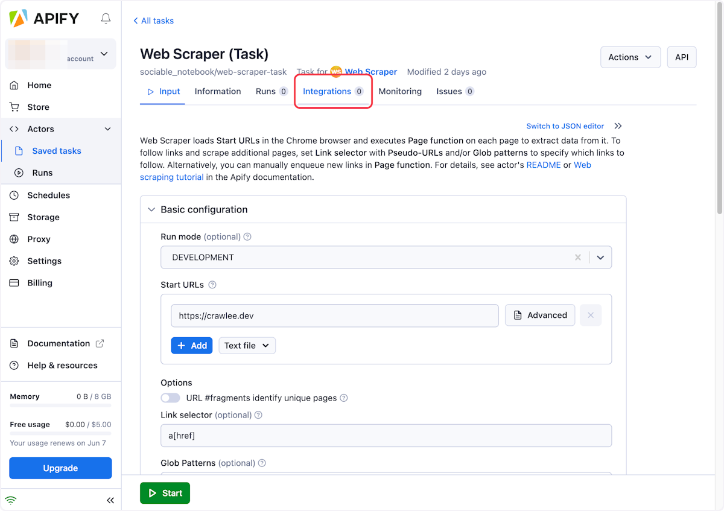Toggle URL #fragments identify unique pages
Screen dimensions: 724x511
click(x=170, y=398)
